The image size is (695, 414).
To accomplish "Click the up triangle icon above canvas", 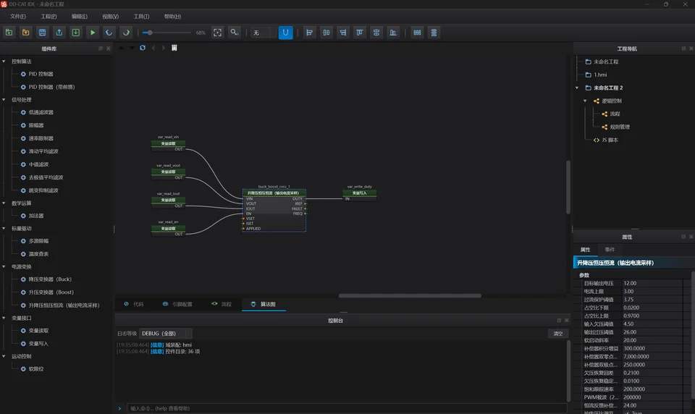I will point(122,48).
